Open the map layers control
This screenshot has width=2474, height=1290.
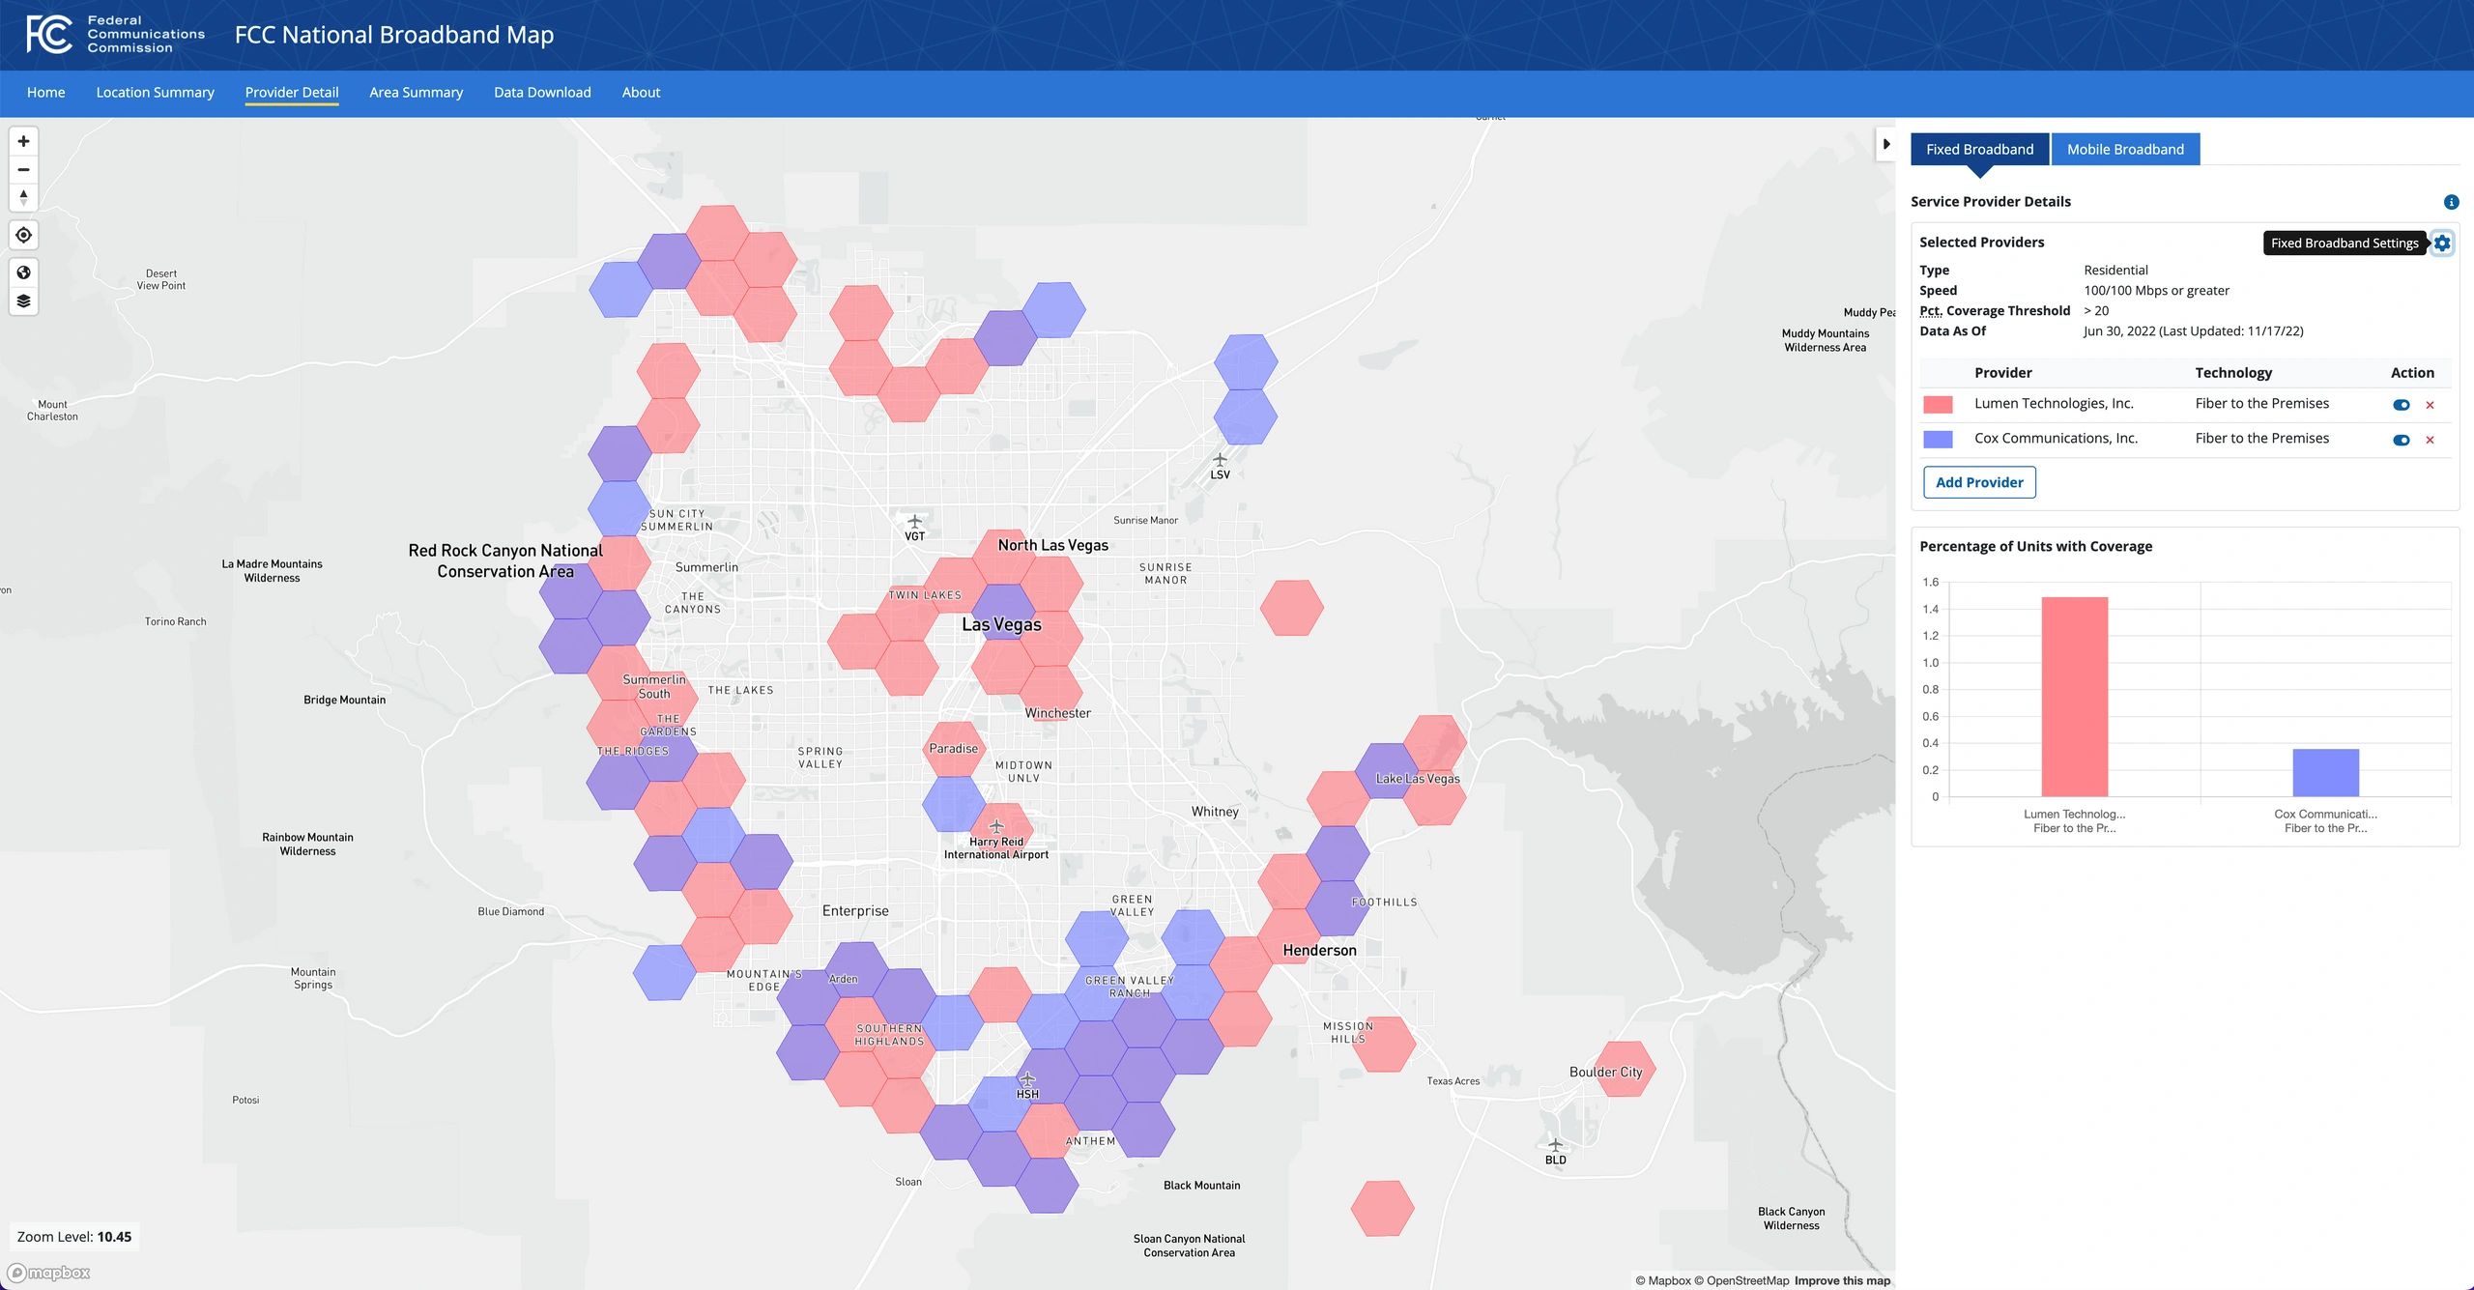(23, 301)
